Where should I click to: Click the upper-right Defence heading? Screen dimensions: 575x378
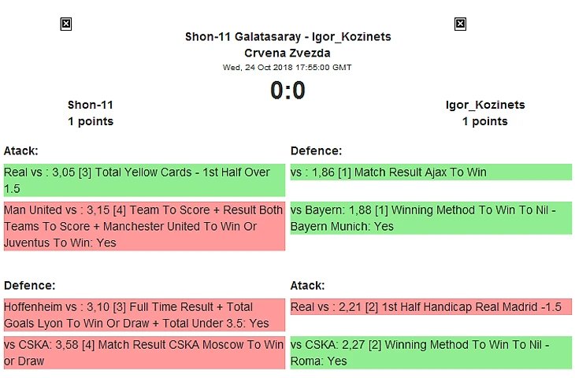316,150
